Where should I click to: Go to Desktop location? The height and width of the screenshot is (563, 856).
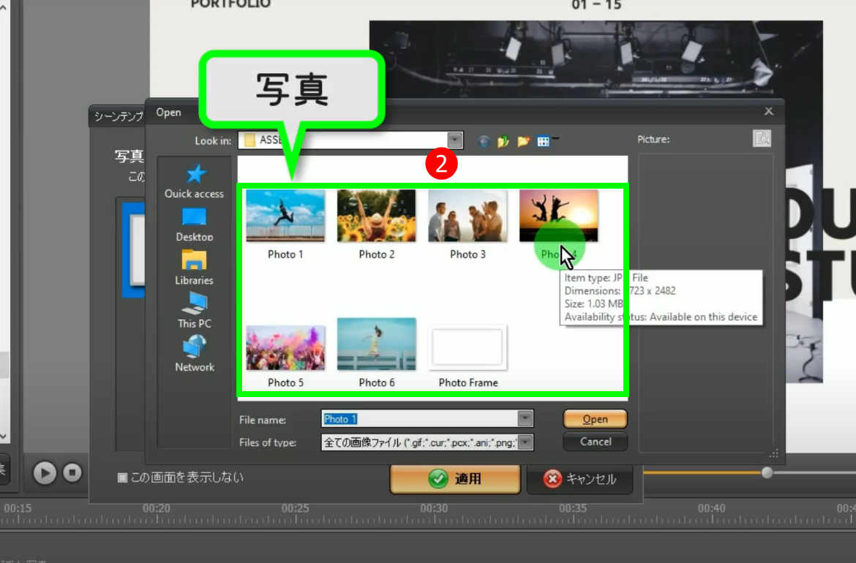tap(194, 224)
